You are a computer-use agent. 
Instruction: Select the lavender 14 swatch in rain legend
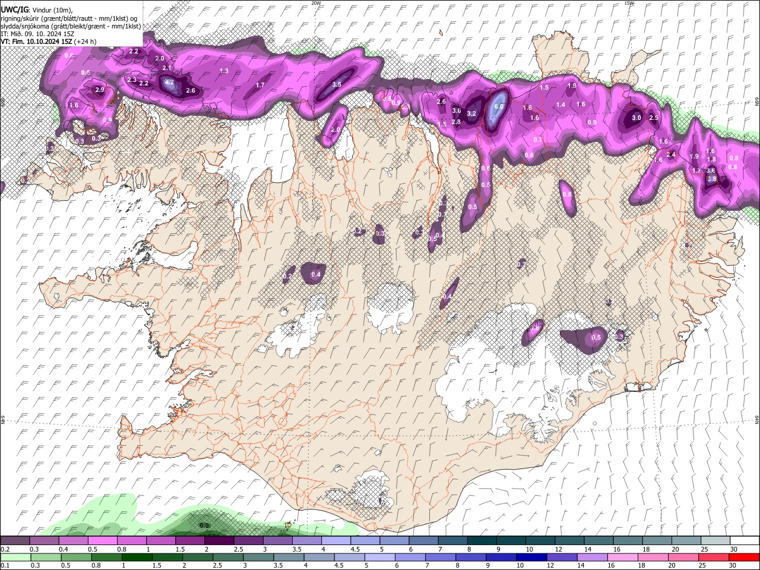593,557
